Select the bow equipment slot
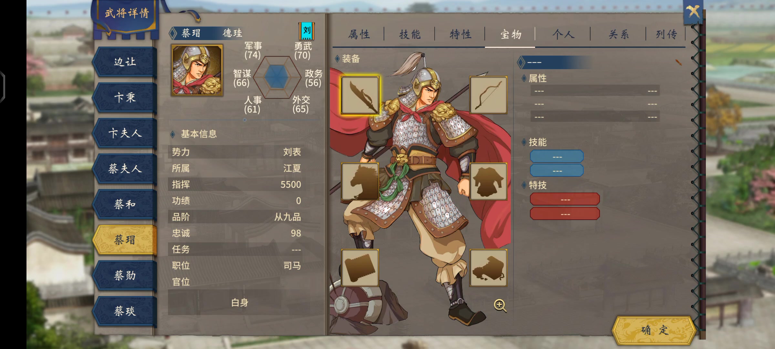 [488, 95]
